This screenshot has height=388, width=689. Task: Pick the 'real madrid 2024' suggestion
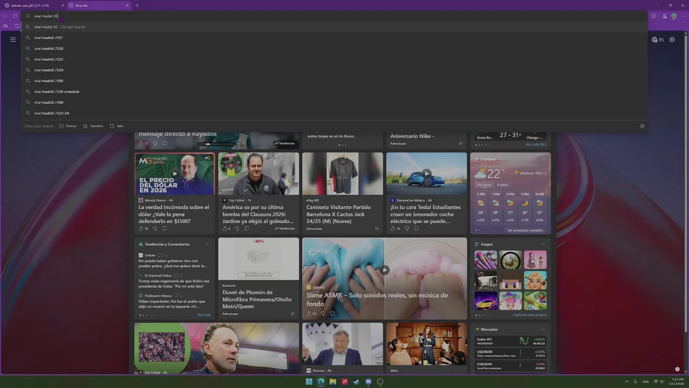pyautogui.click(x=334, y=70)
